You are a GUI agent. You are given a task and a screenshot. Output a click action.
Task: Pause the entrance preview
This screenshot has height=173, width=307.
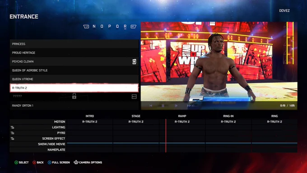163,106
